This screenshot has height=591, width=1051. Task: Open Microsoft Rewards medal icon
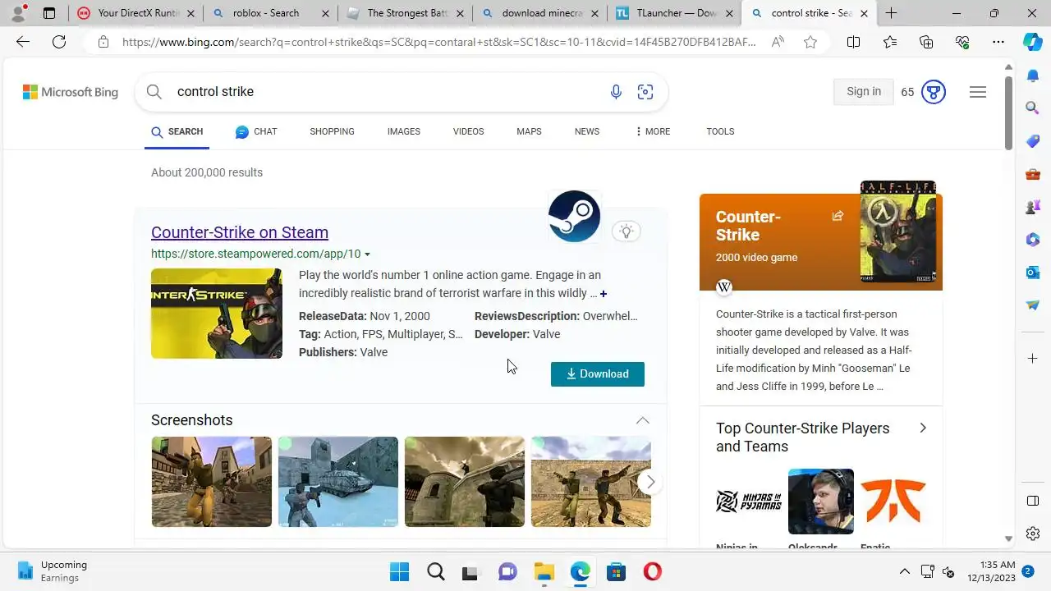tap(933, 92)
